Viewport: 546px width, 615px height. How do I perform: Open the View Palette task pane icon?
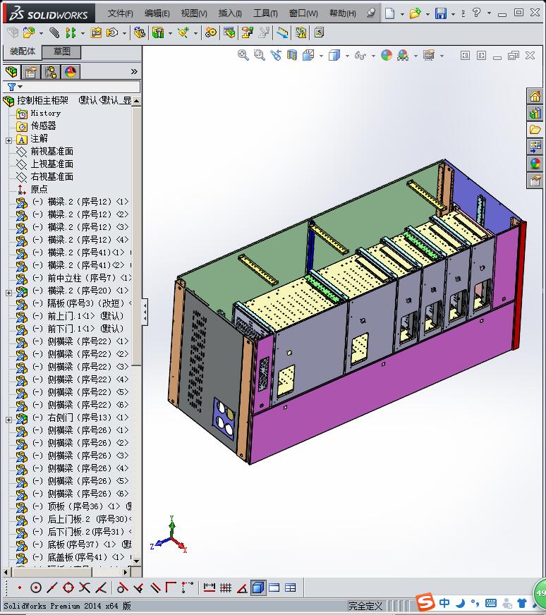click(535, 147)
